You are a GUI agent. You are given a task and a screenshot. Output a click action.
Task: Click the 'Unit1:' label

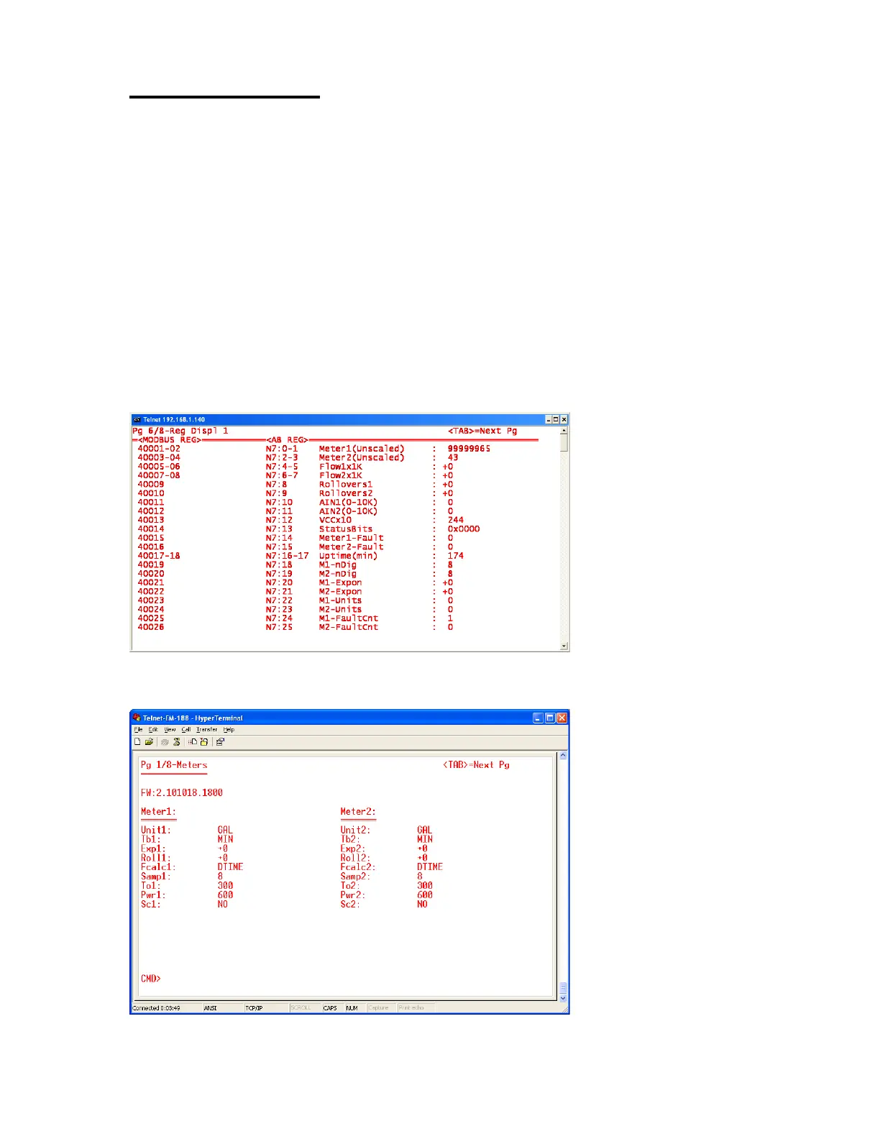pos(156,830)
